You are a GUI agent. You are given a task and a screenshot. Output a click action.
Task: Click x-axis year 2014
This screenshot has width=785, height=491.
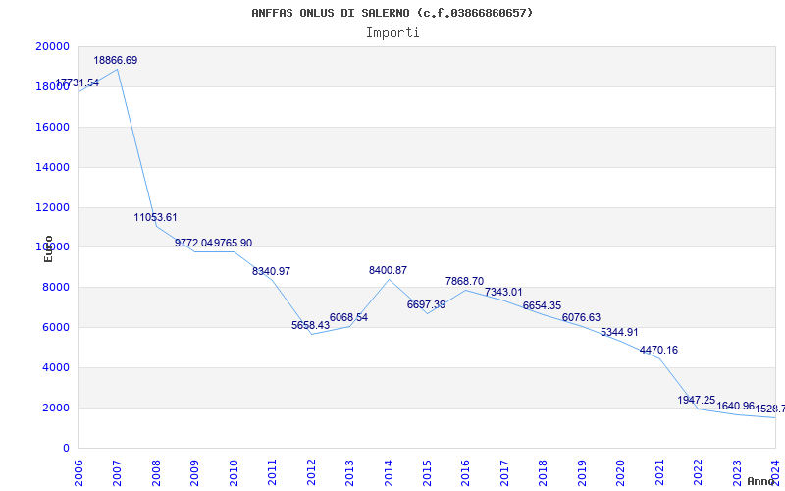pyautogui.click(x=388, y=472)
